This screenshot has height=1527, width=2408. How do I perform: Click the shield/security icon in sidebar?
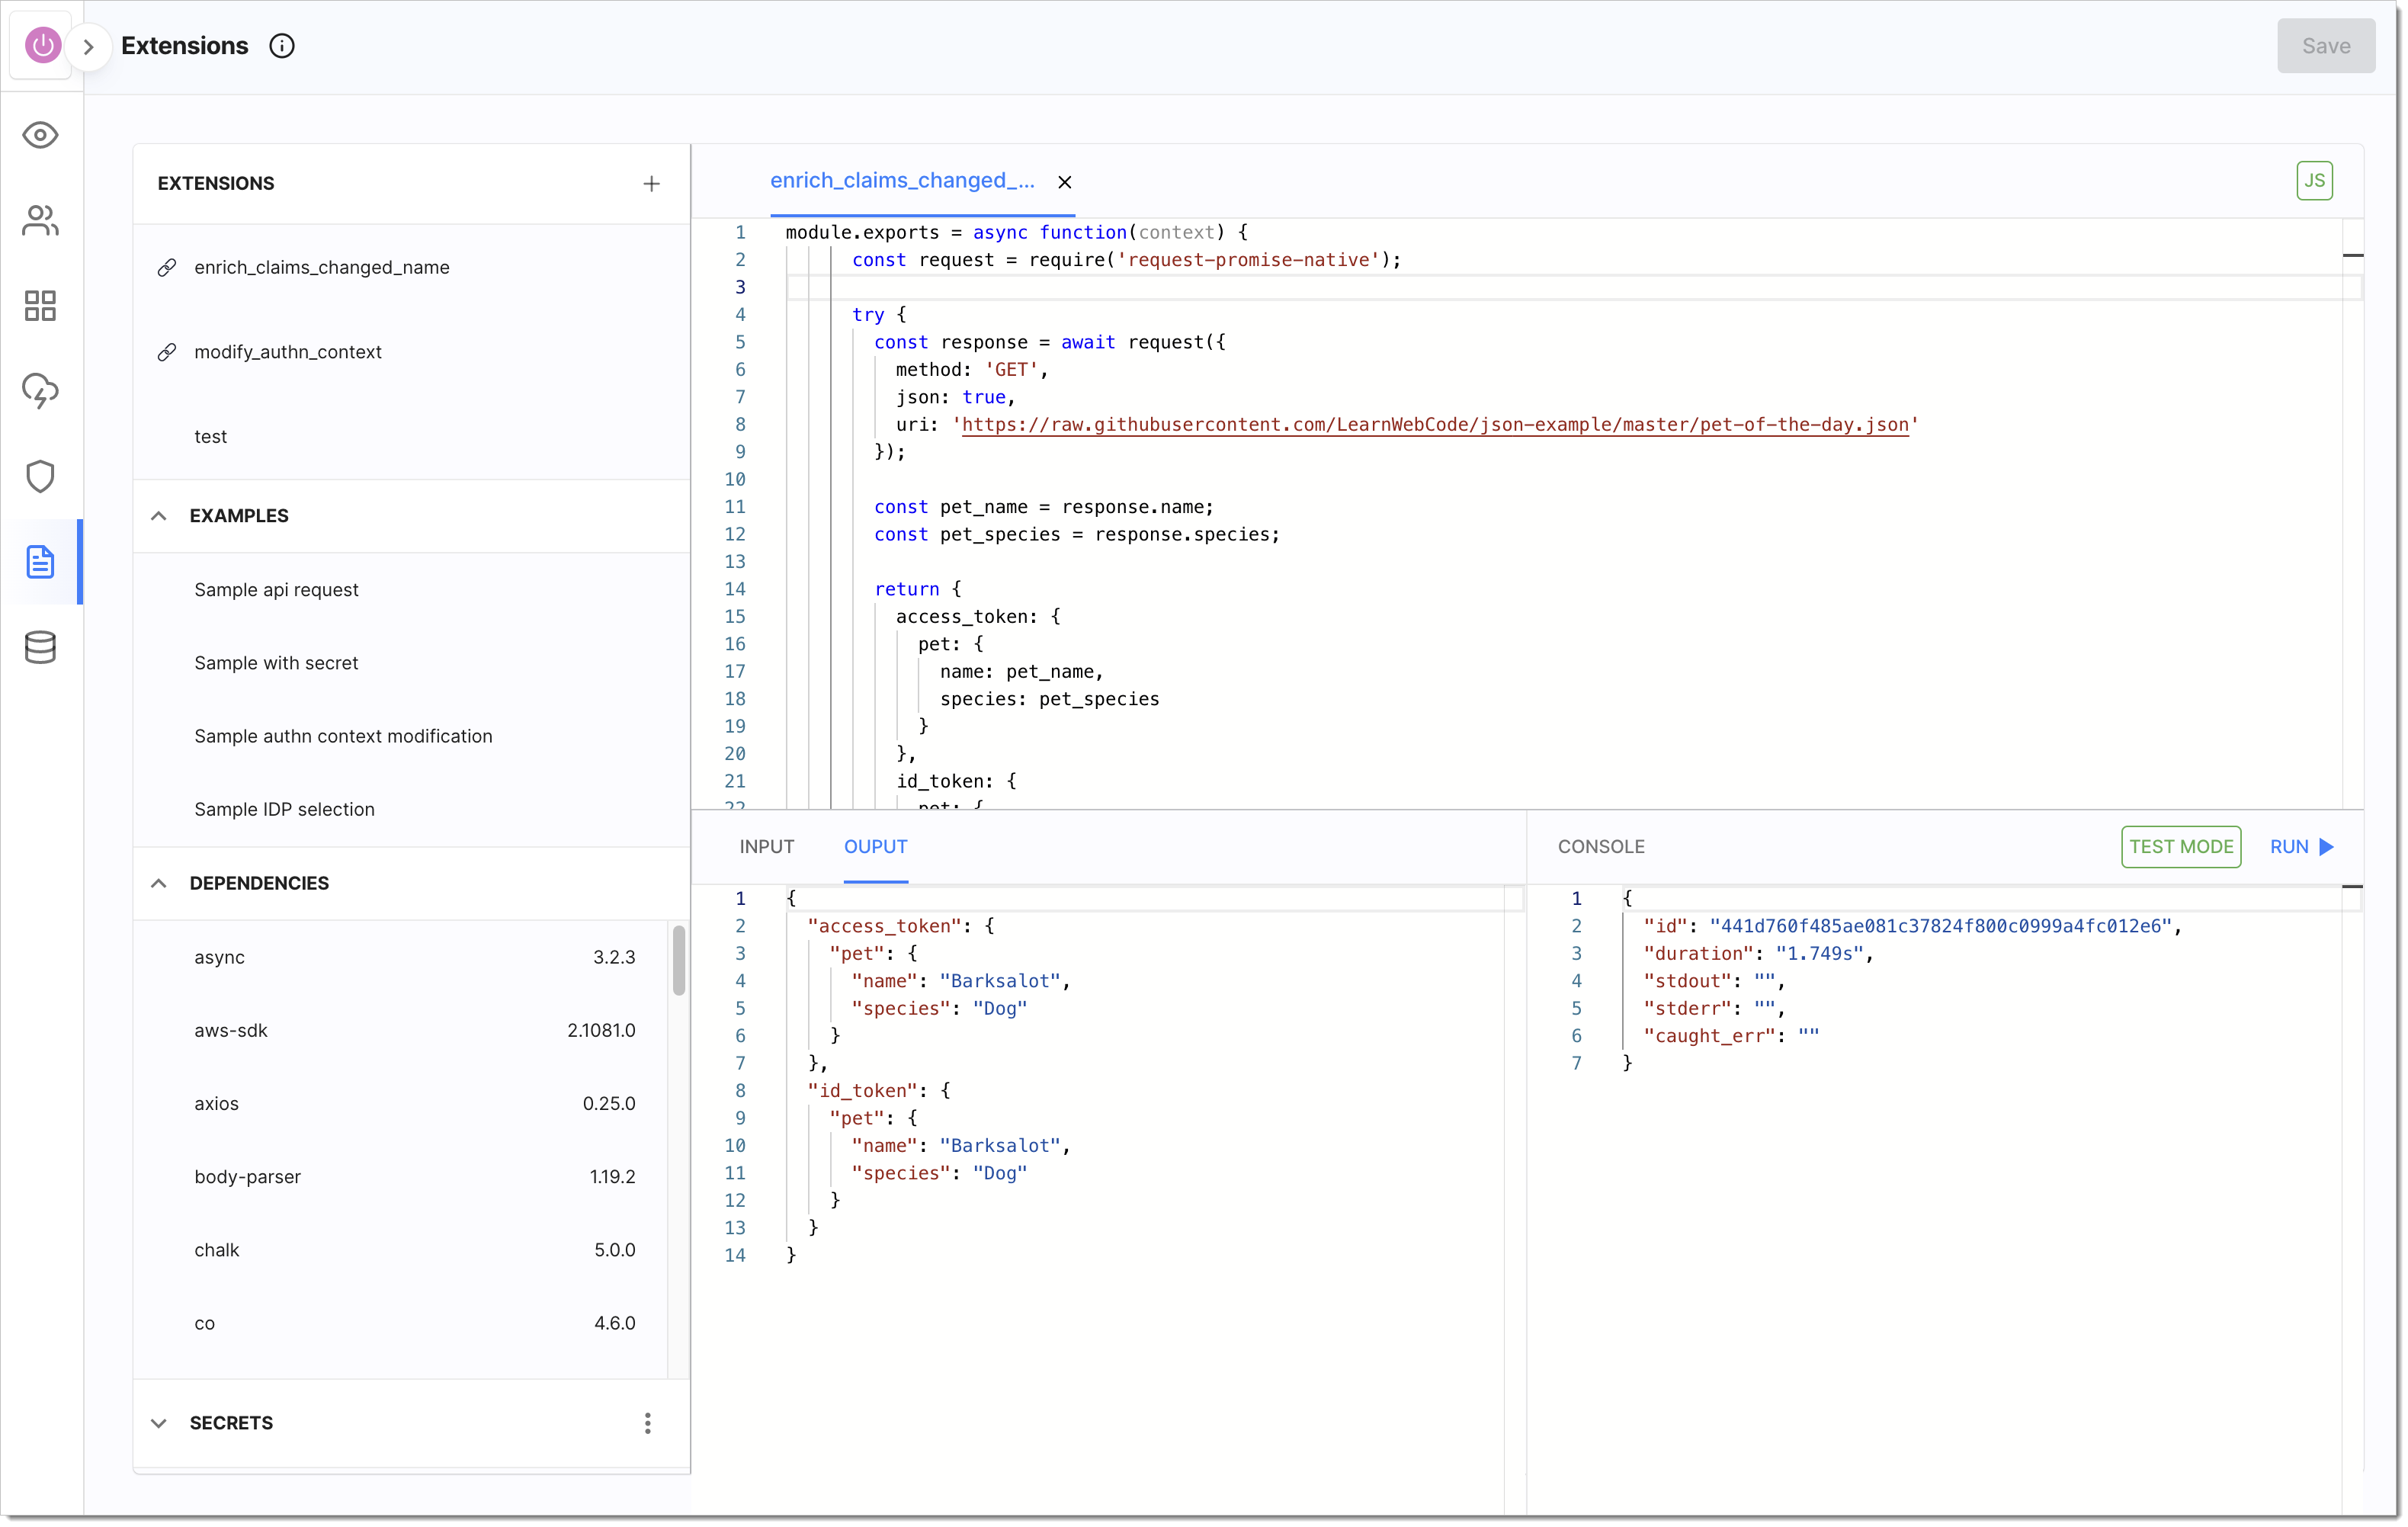pos(40,476)
